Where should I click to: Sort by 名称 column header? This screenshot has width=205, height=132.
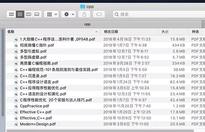pos(11,32)
